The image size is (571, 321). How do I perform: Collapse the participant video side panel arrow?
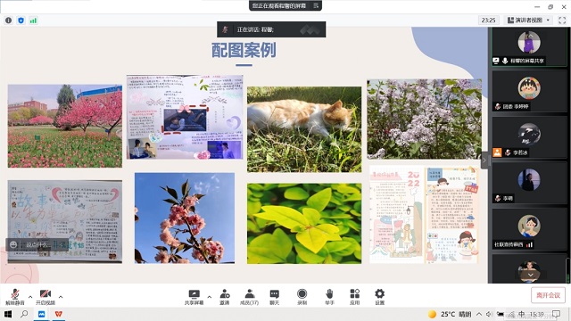pos(484,160)
